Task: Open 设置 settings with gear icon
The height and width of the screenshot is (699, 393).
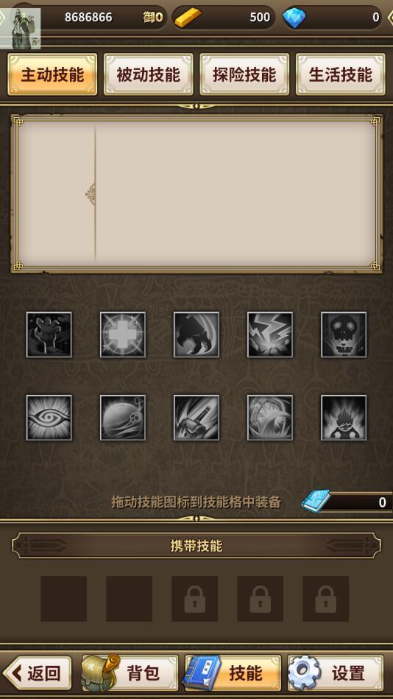Action: [x=335, y=673]
